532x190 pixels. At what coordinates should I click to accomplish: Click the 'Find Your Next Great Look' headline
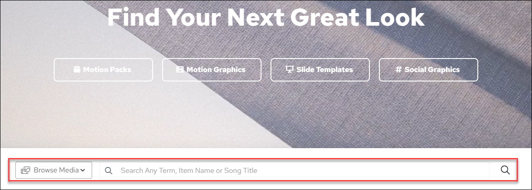(266, 17)
